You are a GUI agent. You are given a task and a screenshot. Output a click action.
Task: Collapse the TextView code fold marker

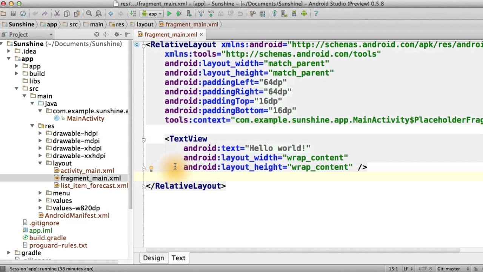point(143,140)
